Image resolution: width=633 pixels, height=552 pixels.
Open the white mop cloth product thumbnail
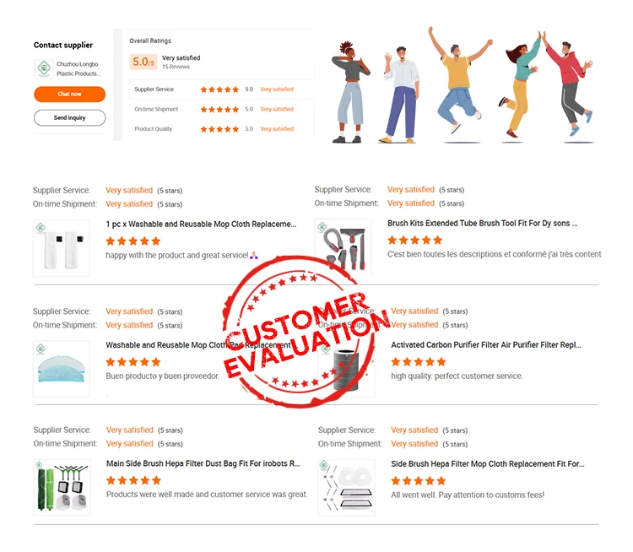click(x=62, y=248)
